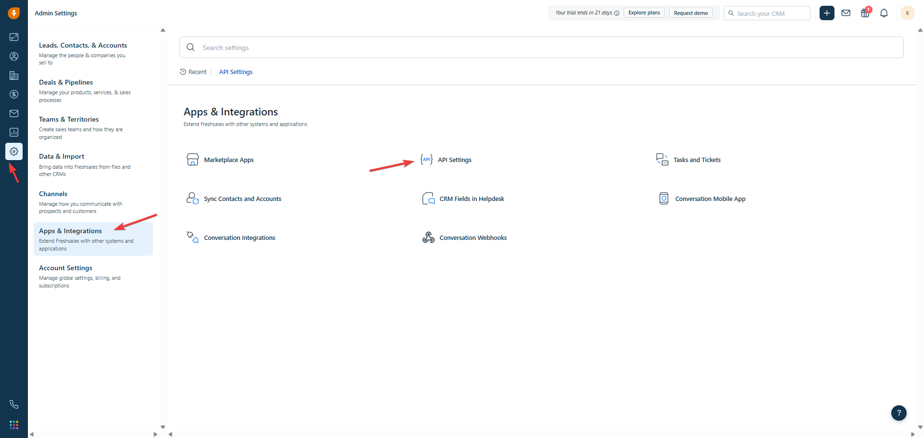
Task: Select Leads, Contacts, & Accounts category
Action: pos(93,53)
